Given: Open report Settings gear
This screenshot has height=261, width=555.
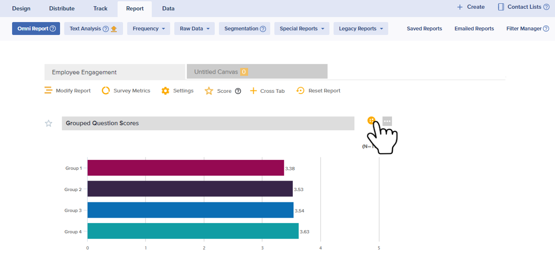Looking at the screenshot, I should pyautogui.click(x=166, y=91).
